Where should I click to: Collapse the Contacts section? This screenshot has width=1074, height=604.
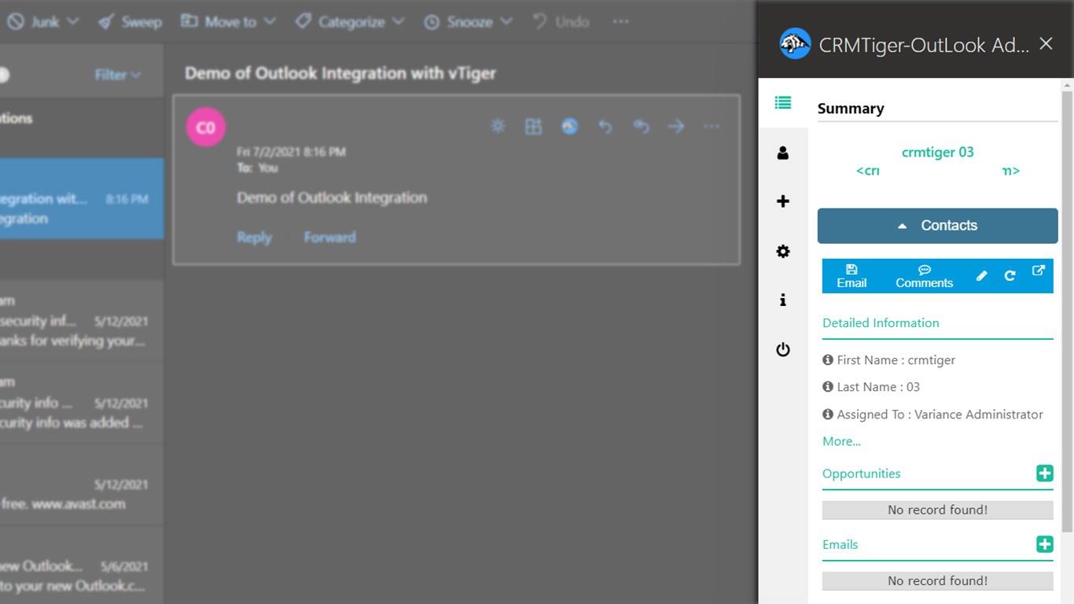click(x=937, y=226)
